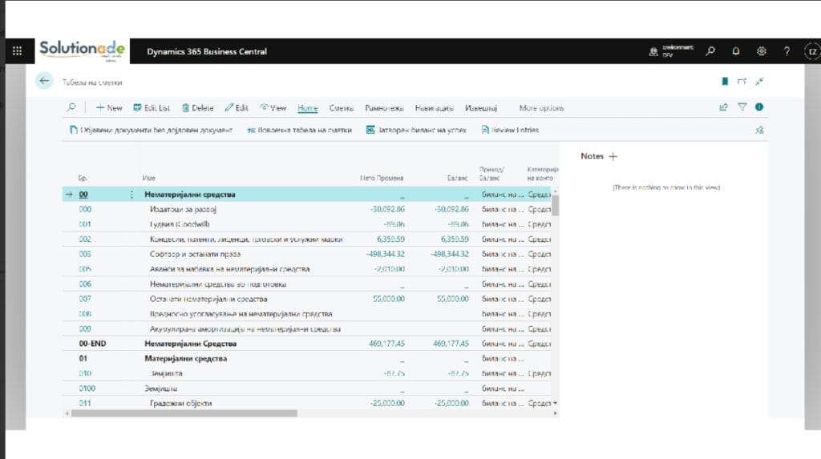Add a new note with plus icon

coord(613,156)
